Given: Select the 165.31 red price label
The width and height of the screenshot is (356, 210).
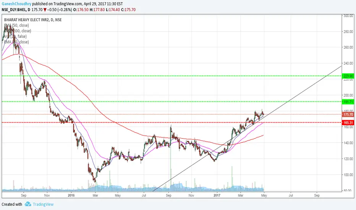Looking at the screenshot, I should pos(348,123).
